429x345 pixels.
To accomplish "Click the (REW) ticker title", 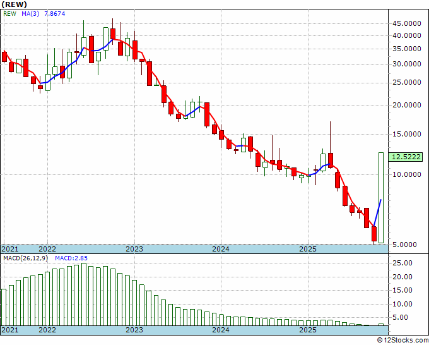I will pos(14,4).
